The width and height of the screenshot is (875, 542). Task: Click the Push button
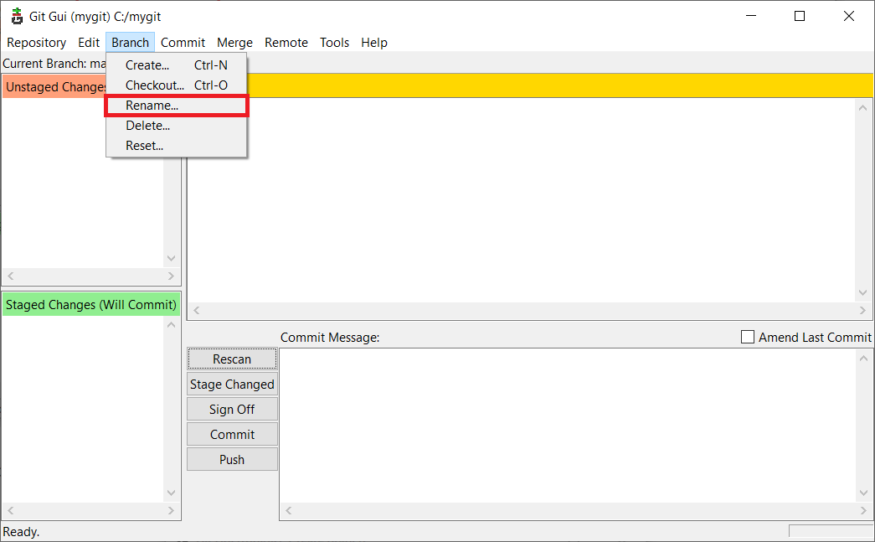(232, 460)
